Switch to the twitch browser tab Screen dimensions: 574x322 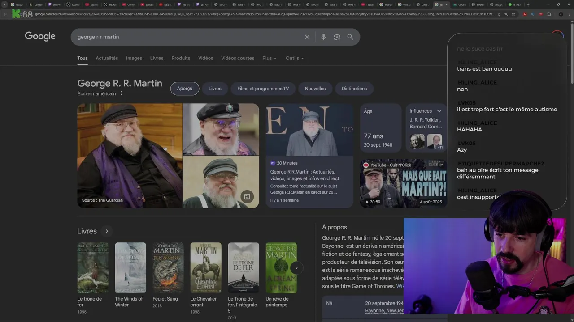pos(18,4)
